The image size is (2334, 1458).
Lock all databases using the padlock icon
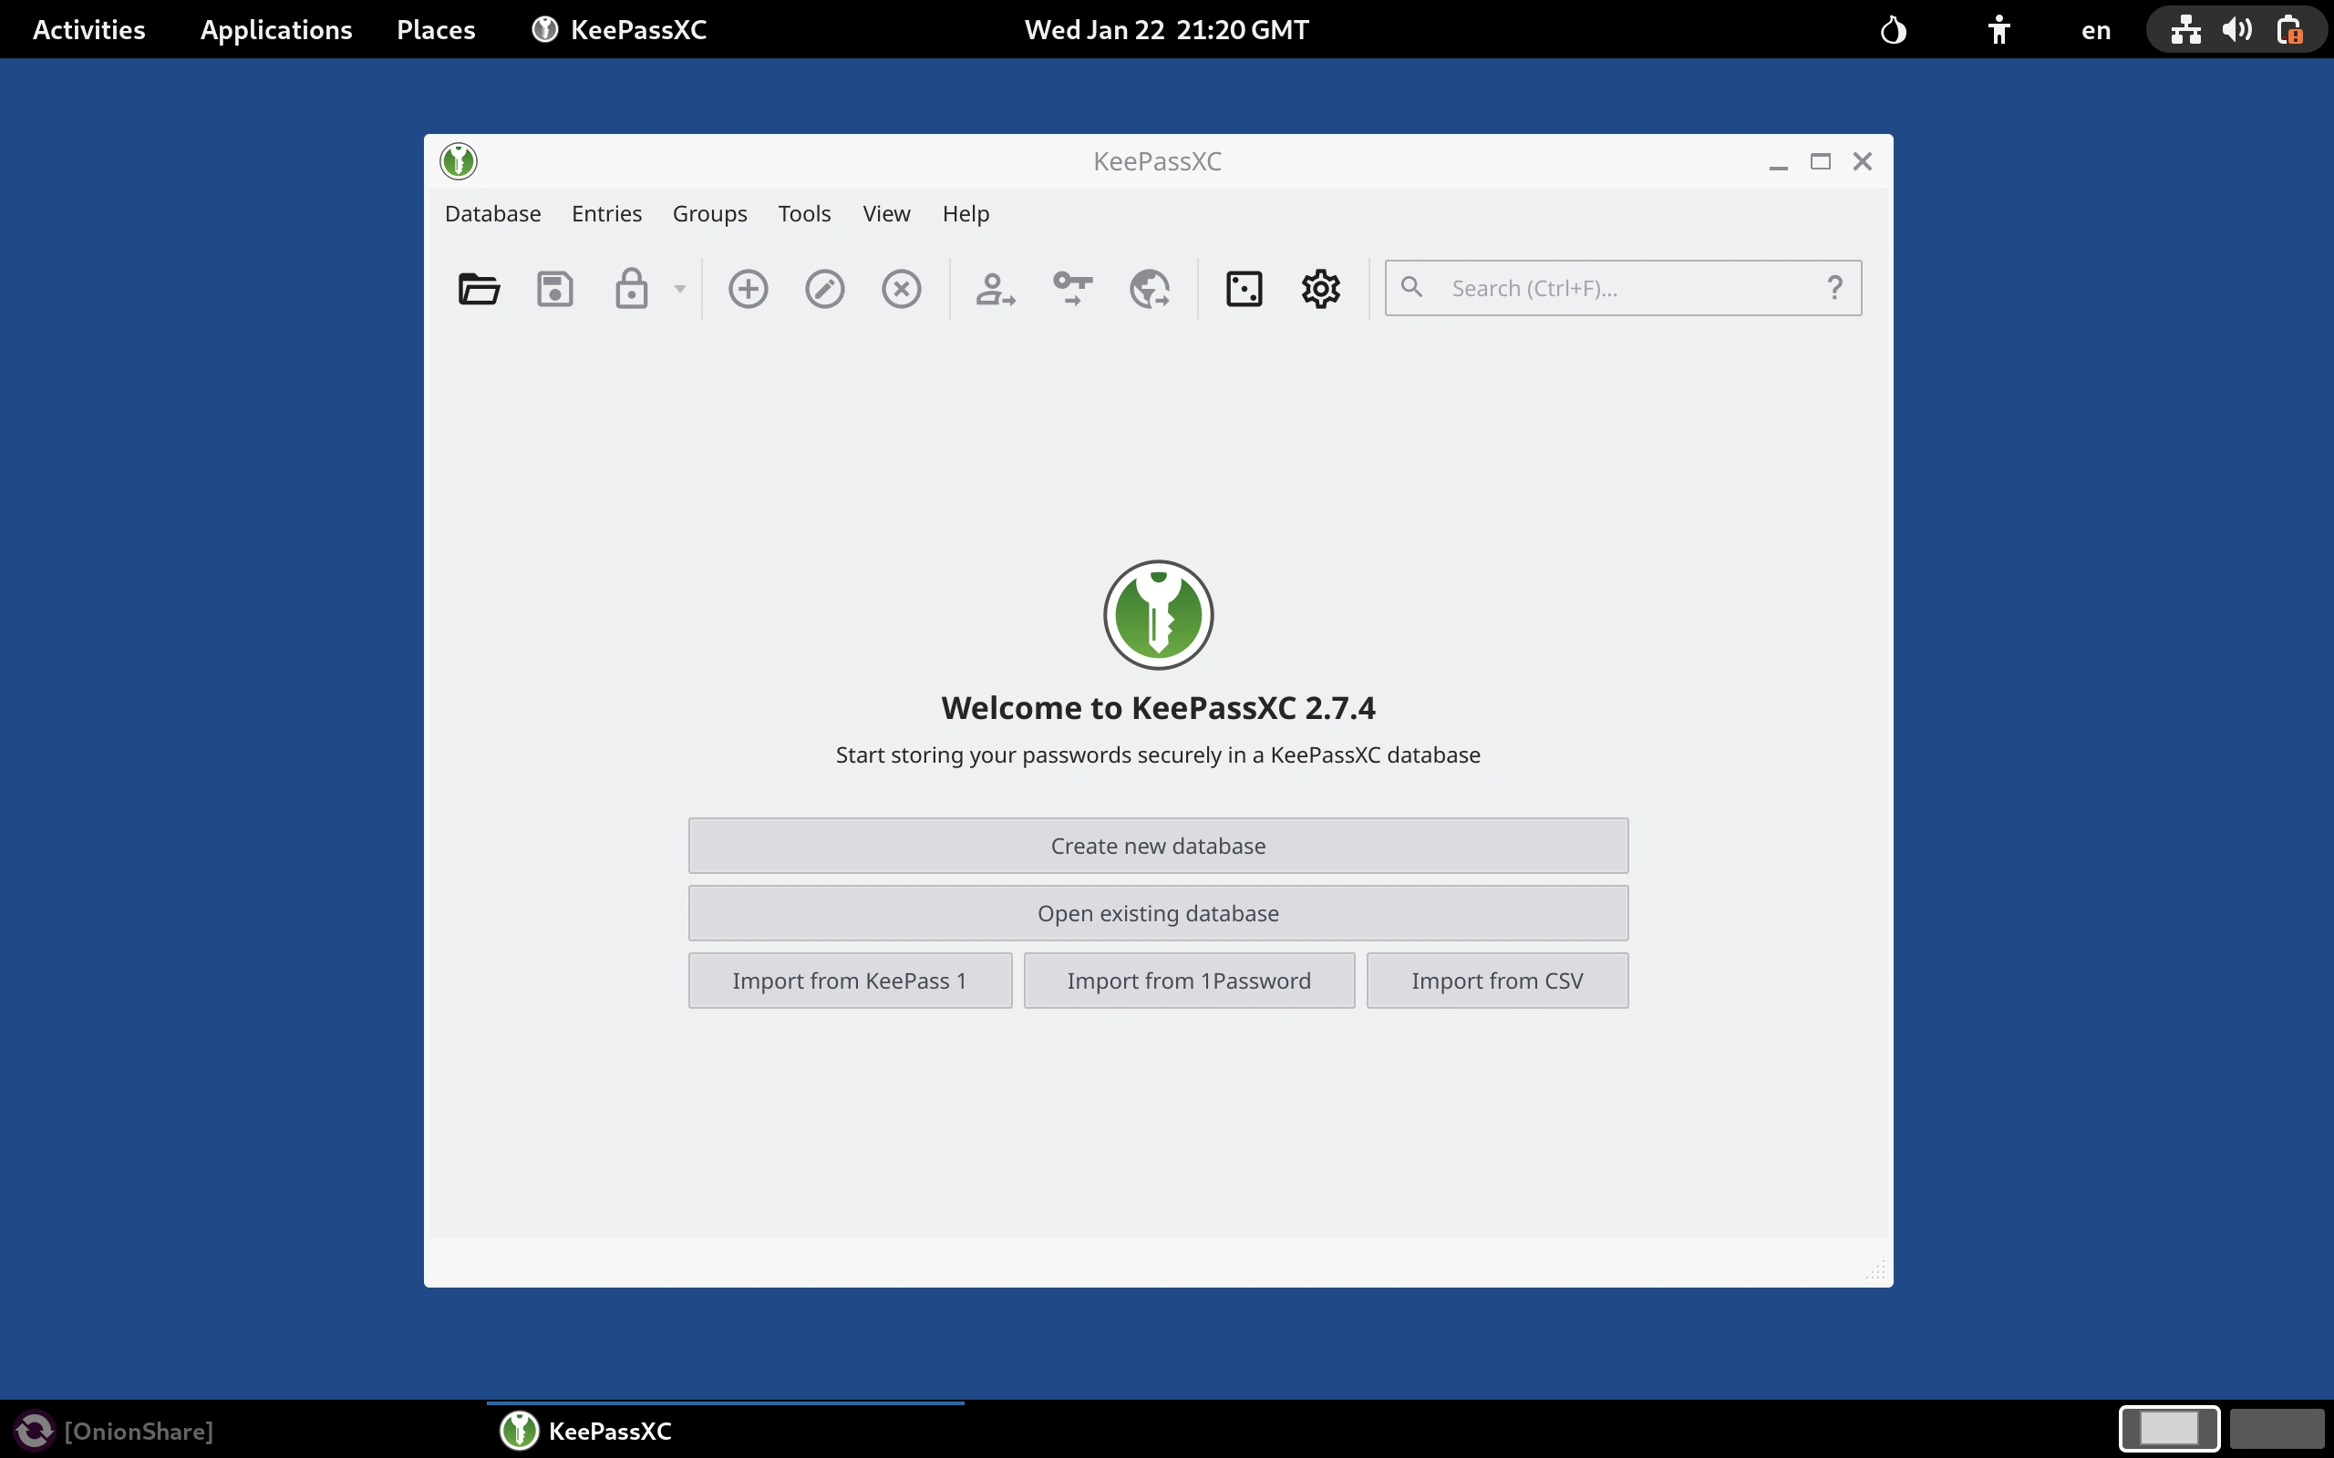pyautogui.click(x=633, y=287)
